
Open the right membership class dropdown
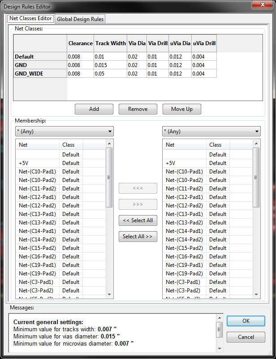pyautogui.click(x=211, y=131)
